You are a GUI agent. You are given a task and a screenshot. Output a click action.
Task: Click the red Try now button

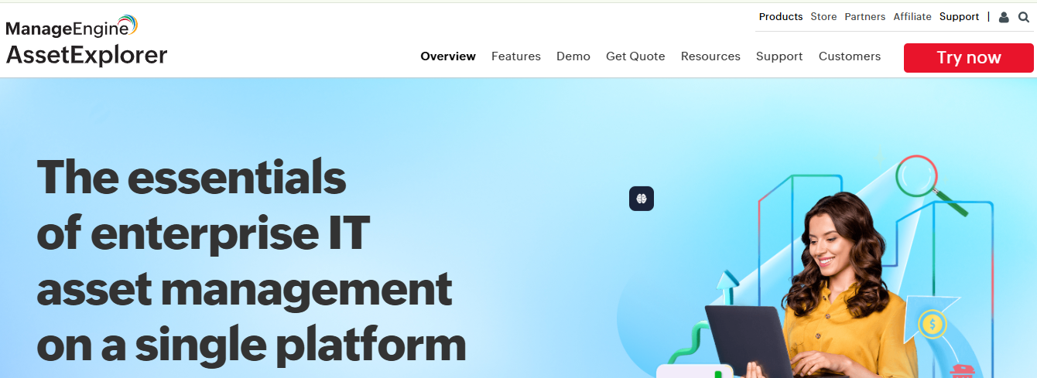coord(969,58)
